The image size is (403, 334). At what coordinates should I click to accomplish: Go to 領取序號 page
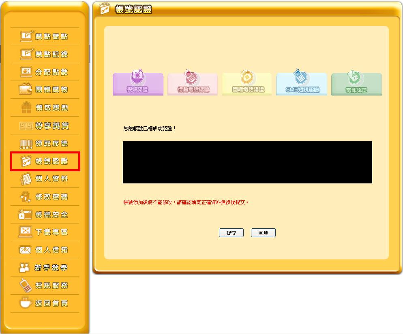(51, 143)
